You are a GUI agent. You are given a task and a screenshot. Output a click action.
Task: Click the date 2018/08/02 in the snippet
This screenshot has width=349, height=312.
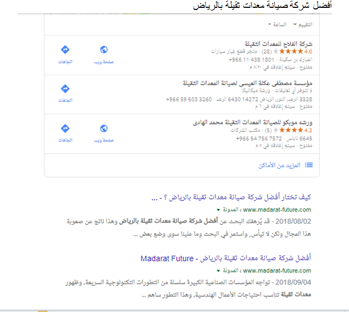click(293, 222)
